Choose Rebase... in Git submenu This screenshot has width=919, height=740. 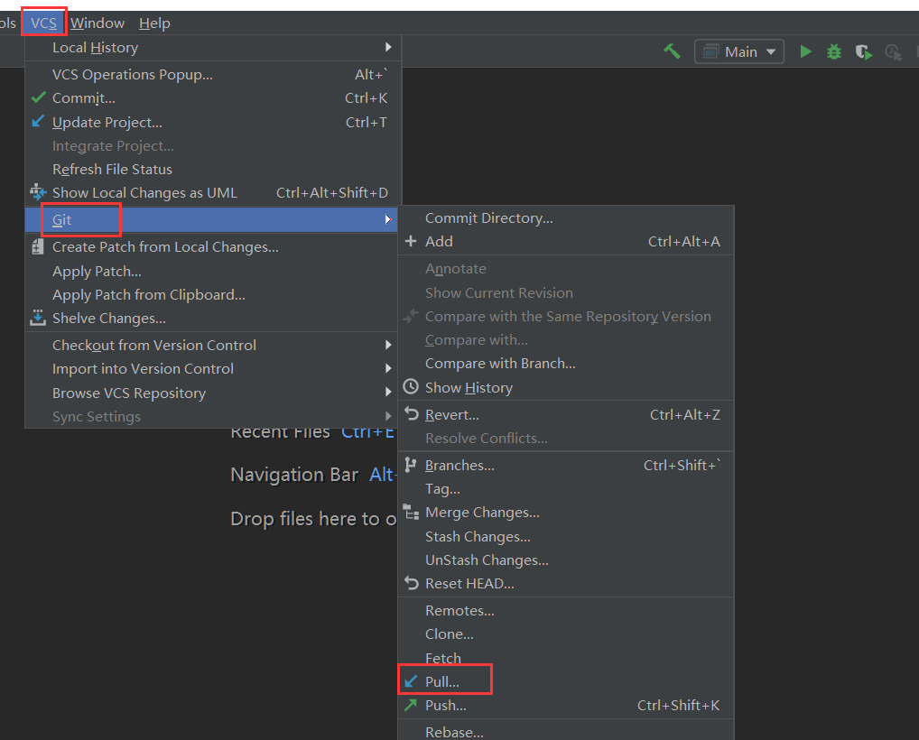pos(566,731)
